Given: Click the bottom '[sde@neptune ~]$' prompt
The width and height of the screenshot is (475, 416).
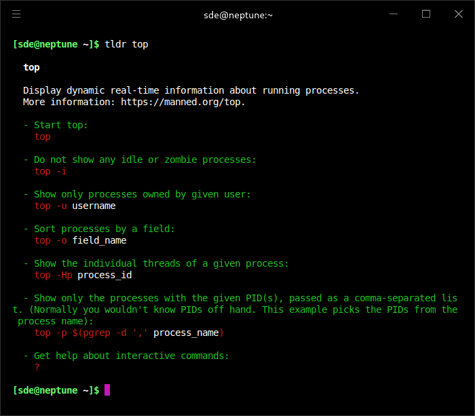Looking at the screenshot, I should click(x=56, y=390).
